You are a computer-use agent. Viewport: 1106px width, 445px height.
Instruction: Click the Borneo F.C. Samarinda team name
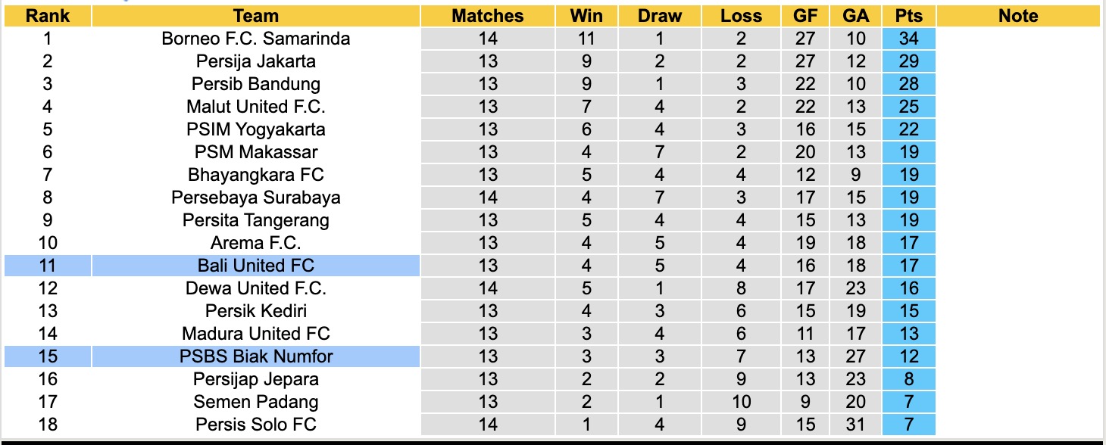pyautogui.click(x=256, y=39)
